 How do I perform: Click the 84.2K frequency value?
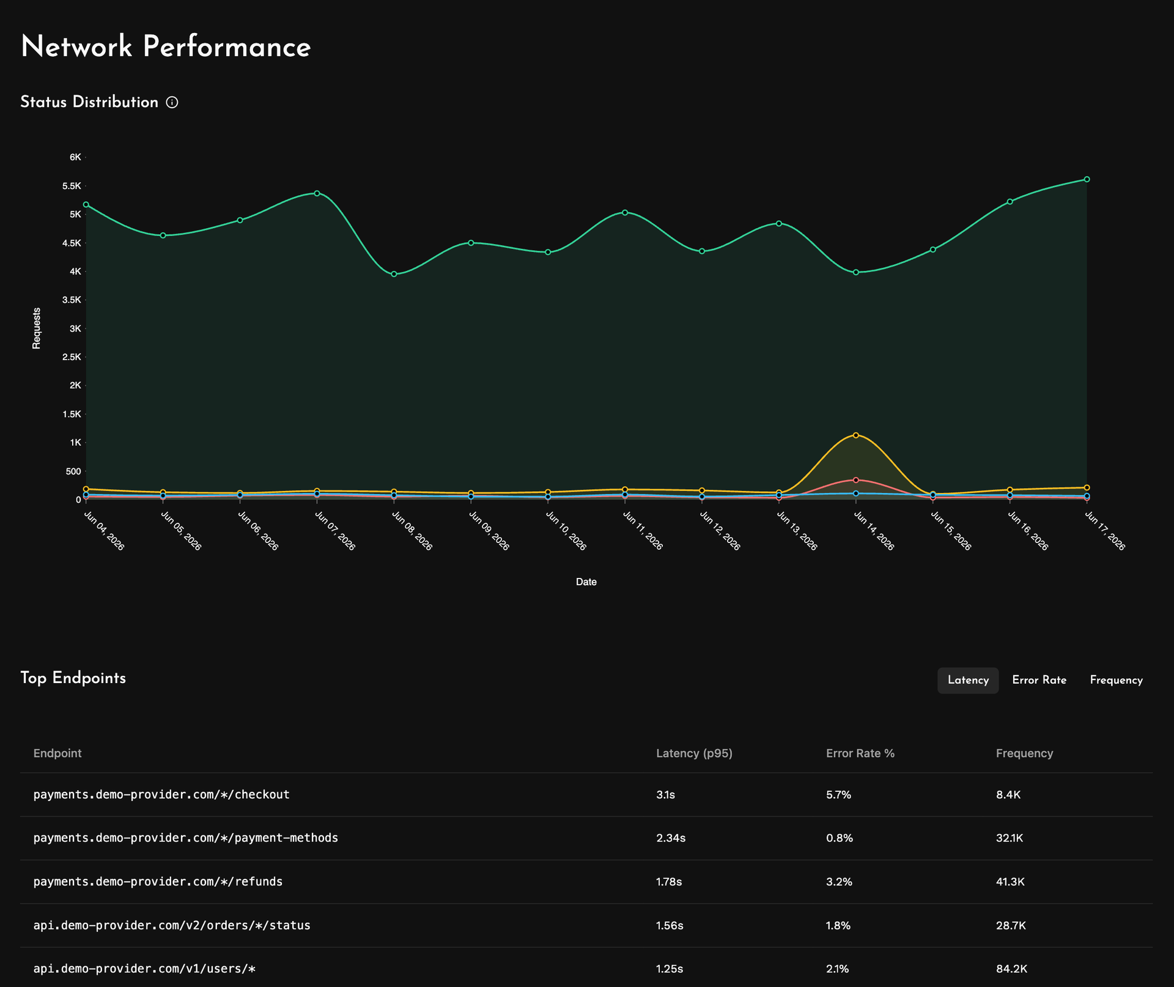coord(1011,969)
